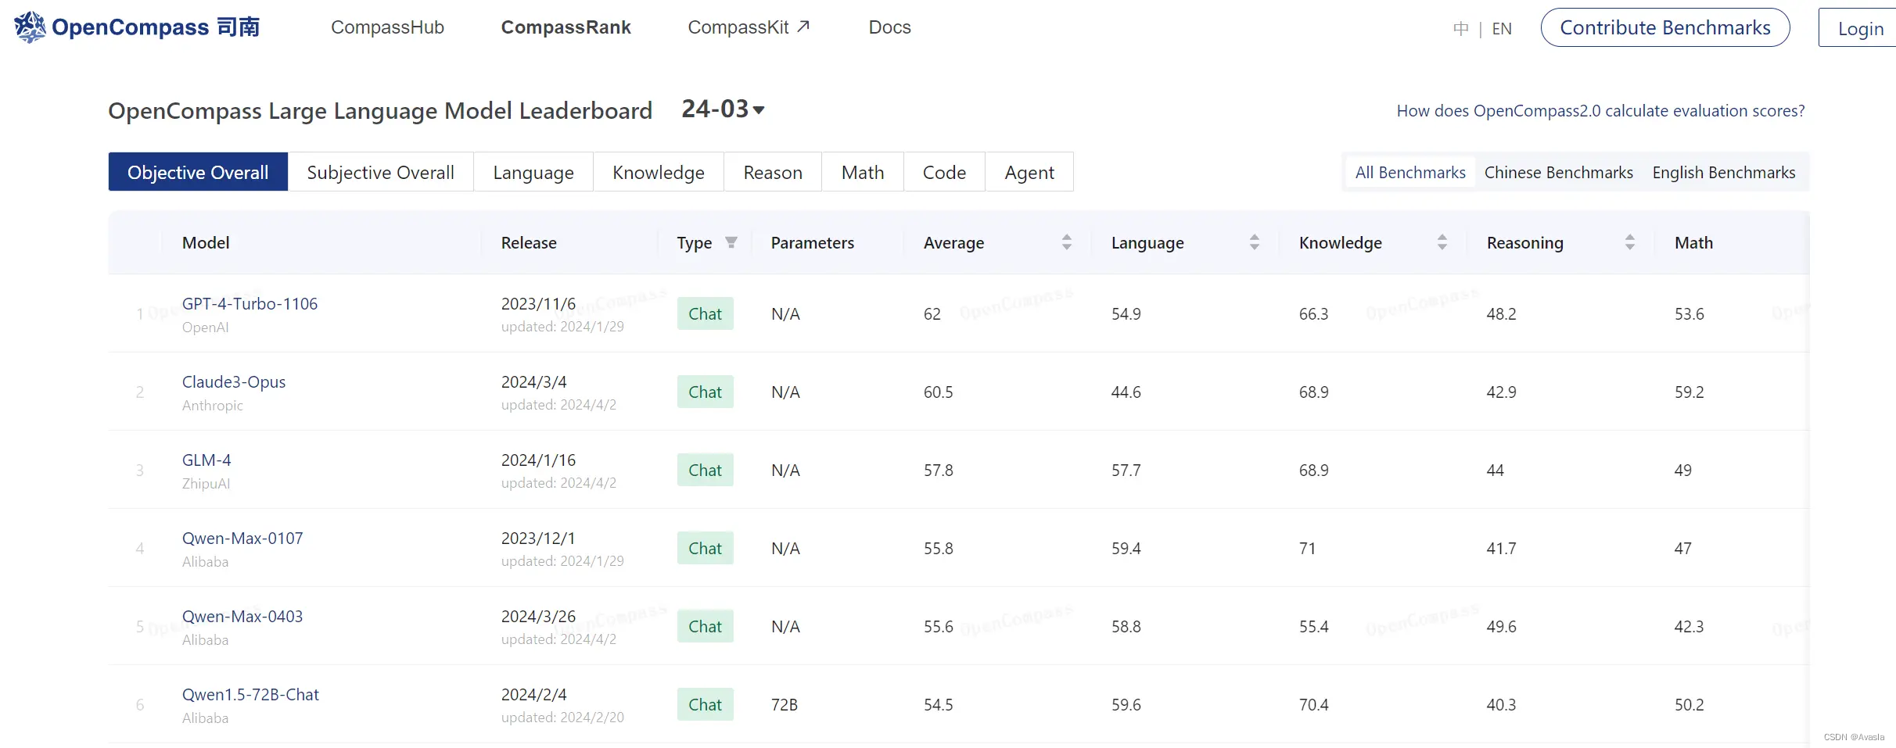Select the Subjective Overall tab
The height and width of the screenshot is (748, 1896).
[x=380, y=172]
